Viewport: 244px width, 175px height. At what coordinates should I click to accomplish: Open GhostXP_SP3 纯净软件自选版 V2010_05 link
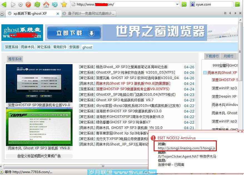coord(136,72)
